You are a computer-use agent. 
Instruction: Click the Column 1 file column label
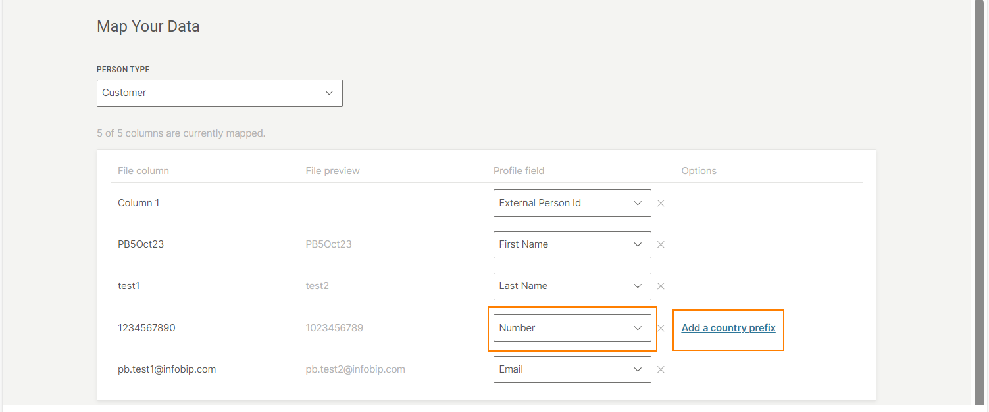[x=139, y=203]
